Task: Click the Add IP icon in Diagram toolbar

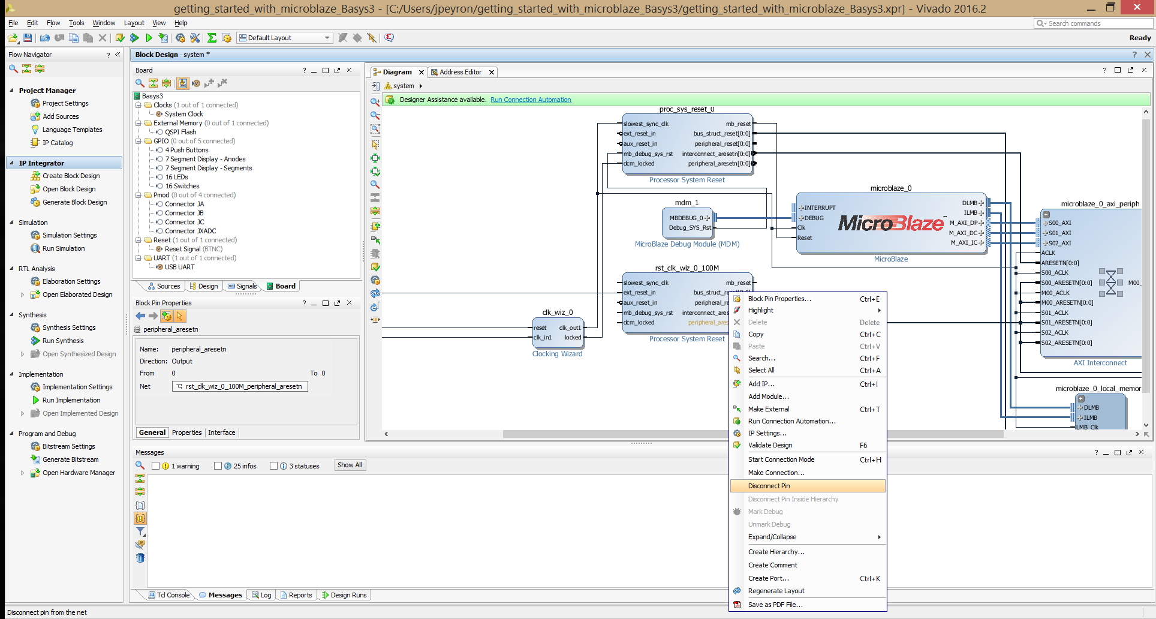Action: (x=375, y=227)
